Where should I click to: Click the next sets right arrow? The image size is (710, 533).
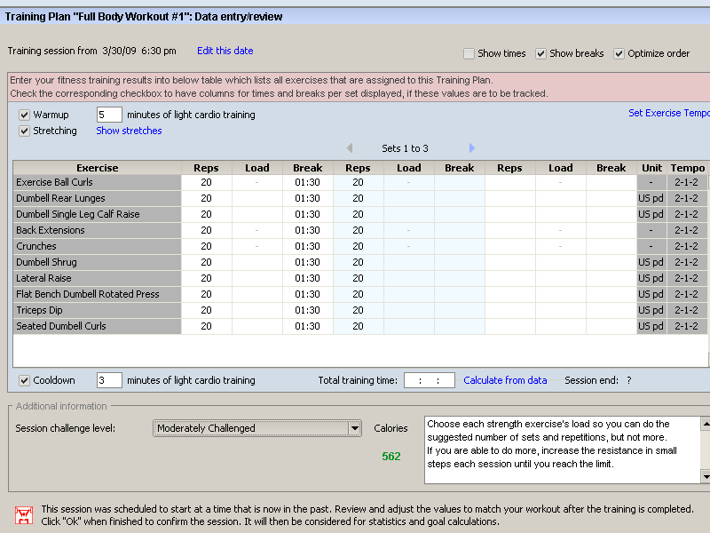(472, 148)
